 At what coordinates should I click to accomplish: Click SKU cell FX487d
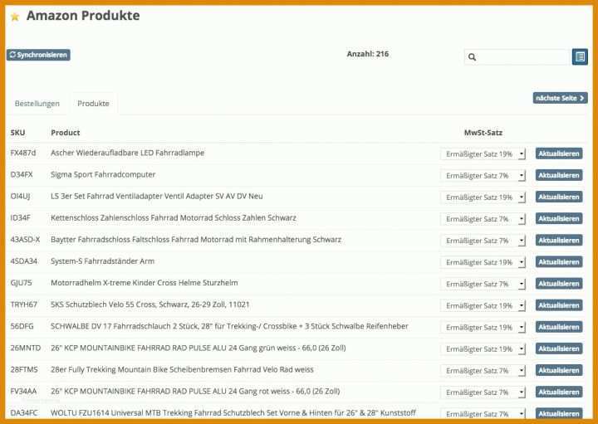click(x=23, y=153)
